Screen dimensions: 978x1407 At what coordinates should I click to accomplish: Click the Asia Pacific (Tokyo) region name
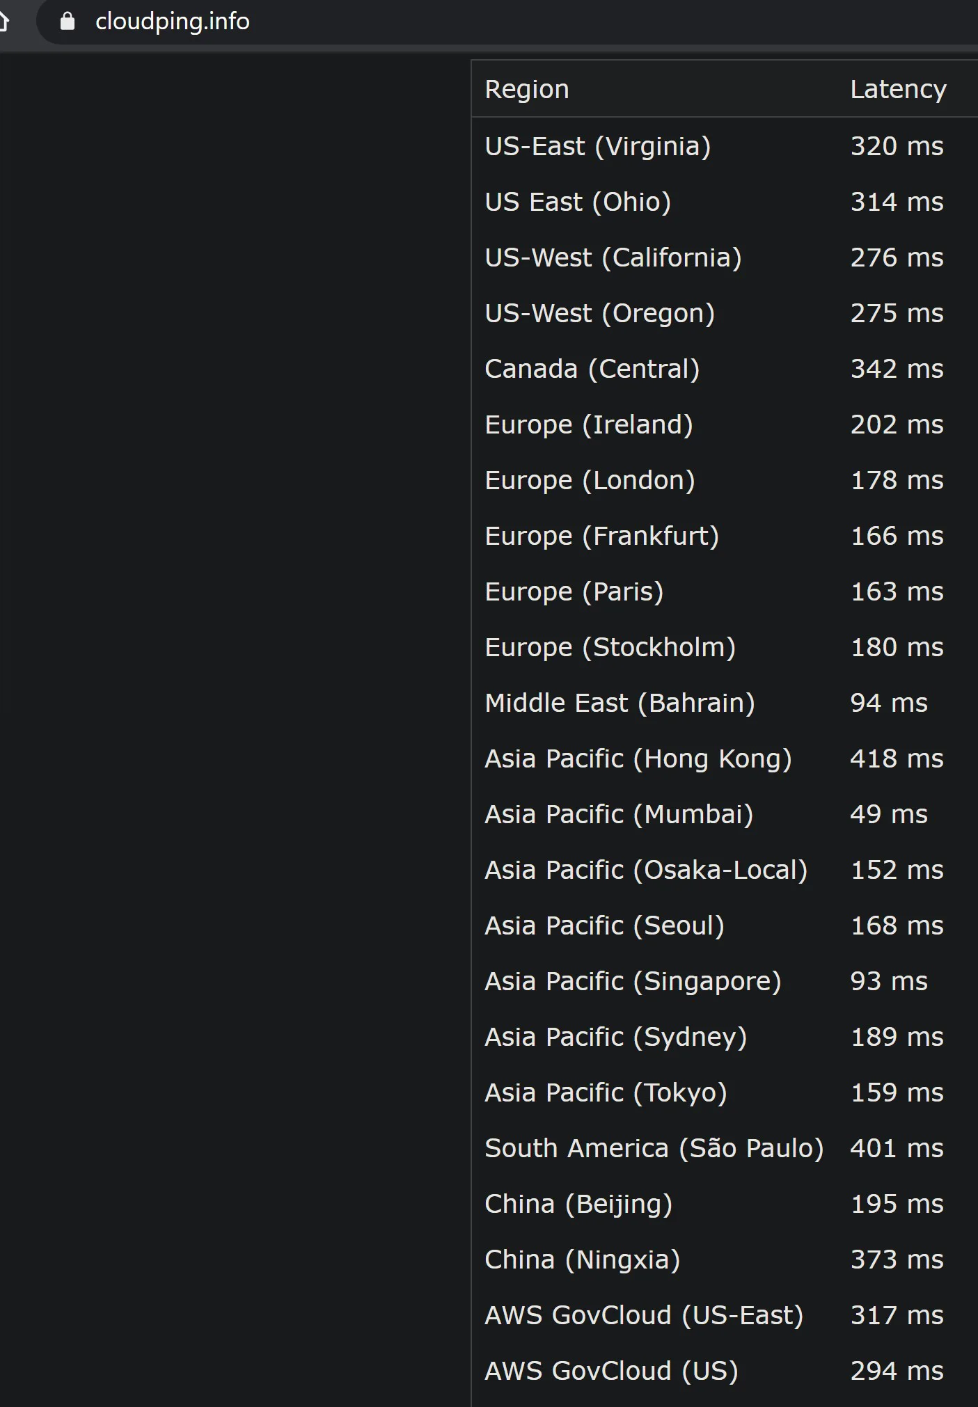pos(606,1092)
